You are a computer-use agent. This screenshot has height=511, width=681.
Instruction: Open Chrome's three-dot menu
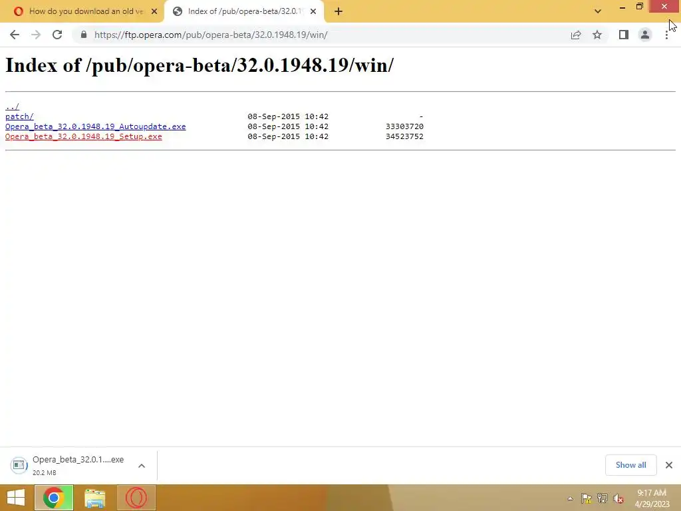pyautogui.click(x=666, y=35)
